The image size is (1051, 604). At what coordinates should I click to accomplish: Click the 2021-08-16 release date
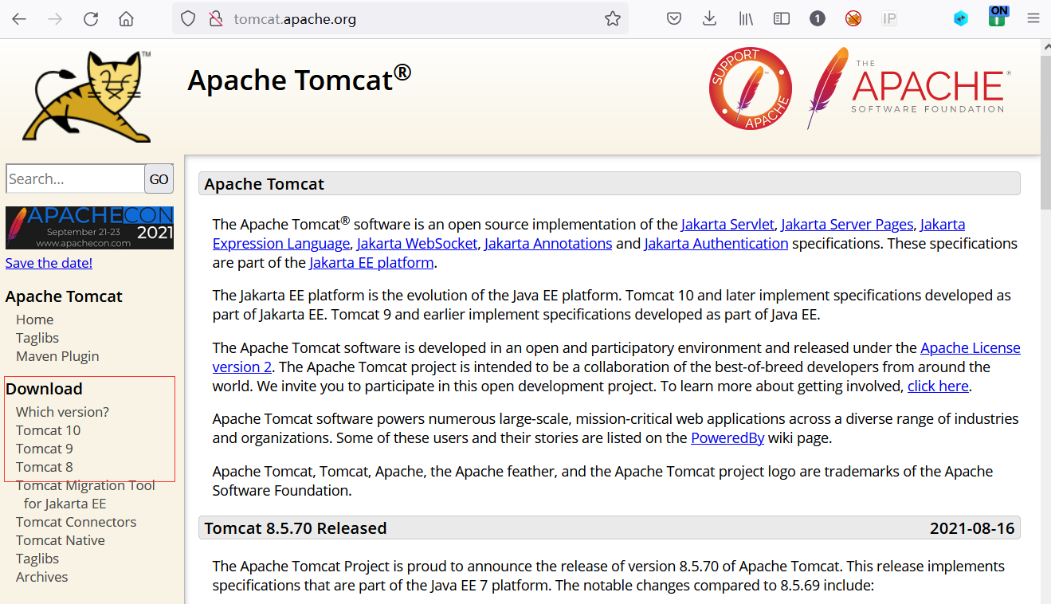(x=972, y=528)
